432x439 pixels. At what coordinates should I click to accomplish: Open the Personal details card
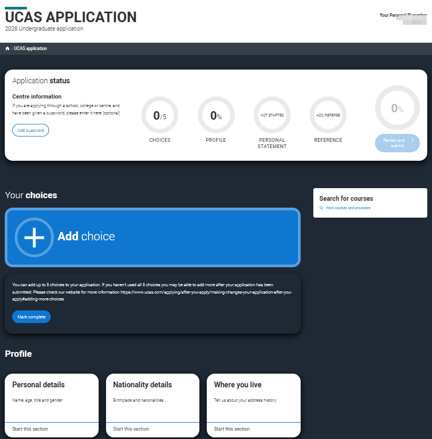pyautogui.click(x=52, y=405)
